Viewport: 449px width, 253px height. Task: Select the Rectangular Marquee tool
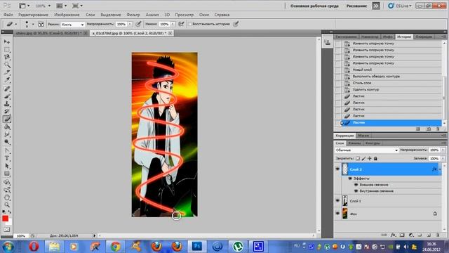point(7,50)
